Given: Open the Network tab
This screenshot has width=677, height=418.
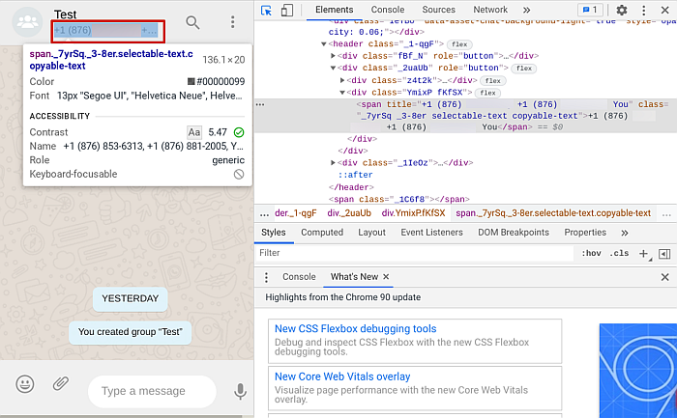Looking at the screenshot, I should [x=490, y=10].
